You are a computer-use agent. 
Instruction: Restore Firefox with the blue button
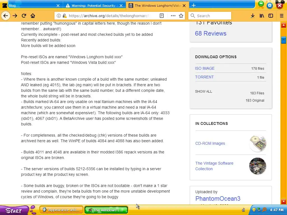click(x=270, y=6)
